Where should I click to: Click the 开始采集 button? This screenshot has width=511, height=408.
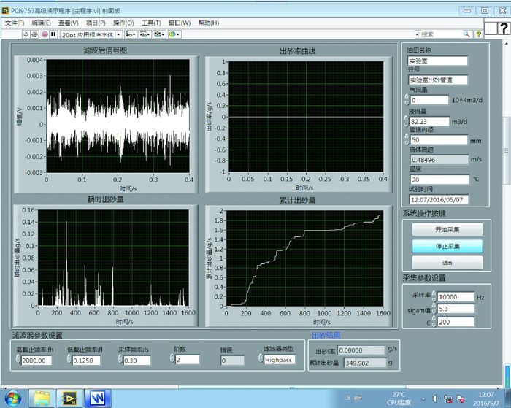click(447, 229)
